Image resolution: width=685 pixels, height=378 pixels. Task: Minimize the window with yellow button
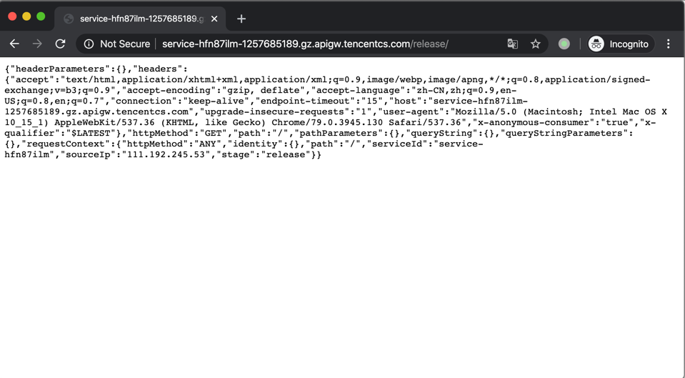26,16
